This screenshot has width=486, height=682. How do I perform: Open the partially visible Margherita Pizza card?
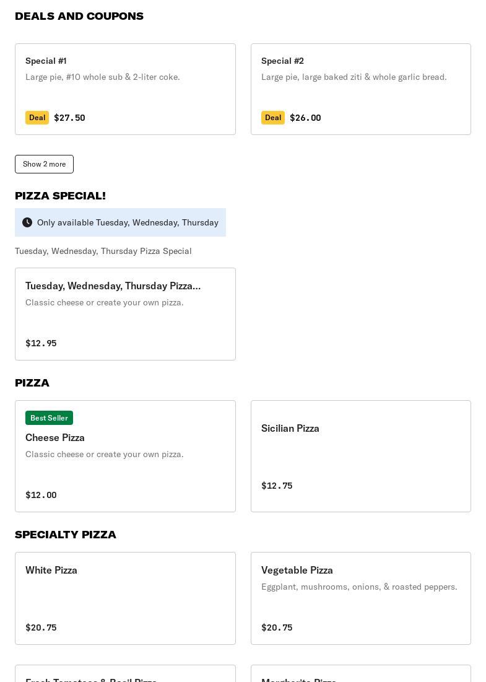(361, 673)
